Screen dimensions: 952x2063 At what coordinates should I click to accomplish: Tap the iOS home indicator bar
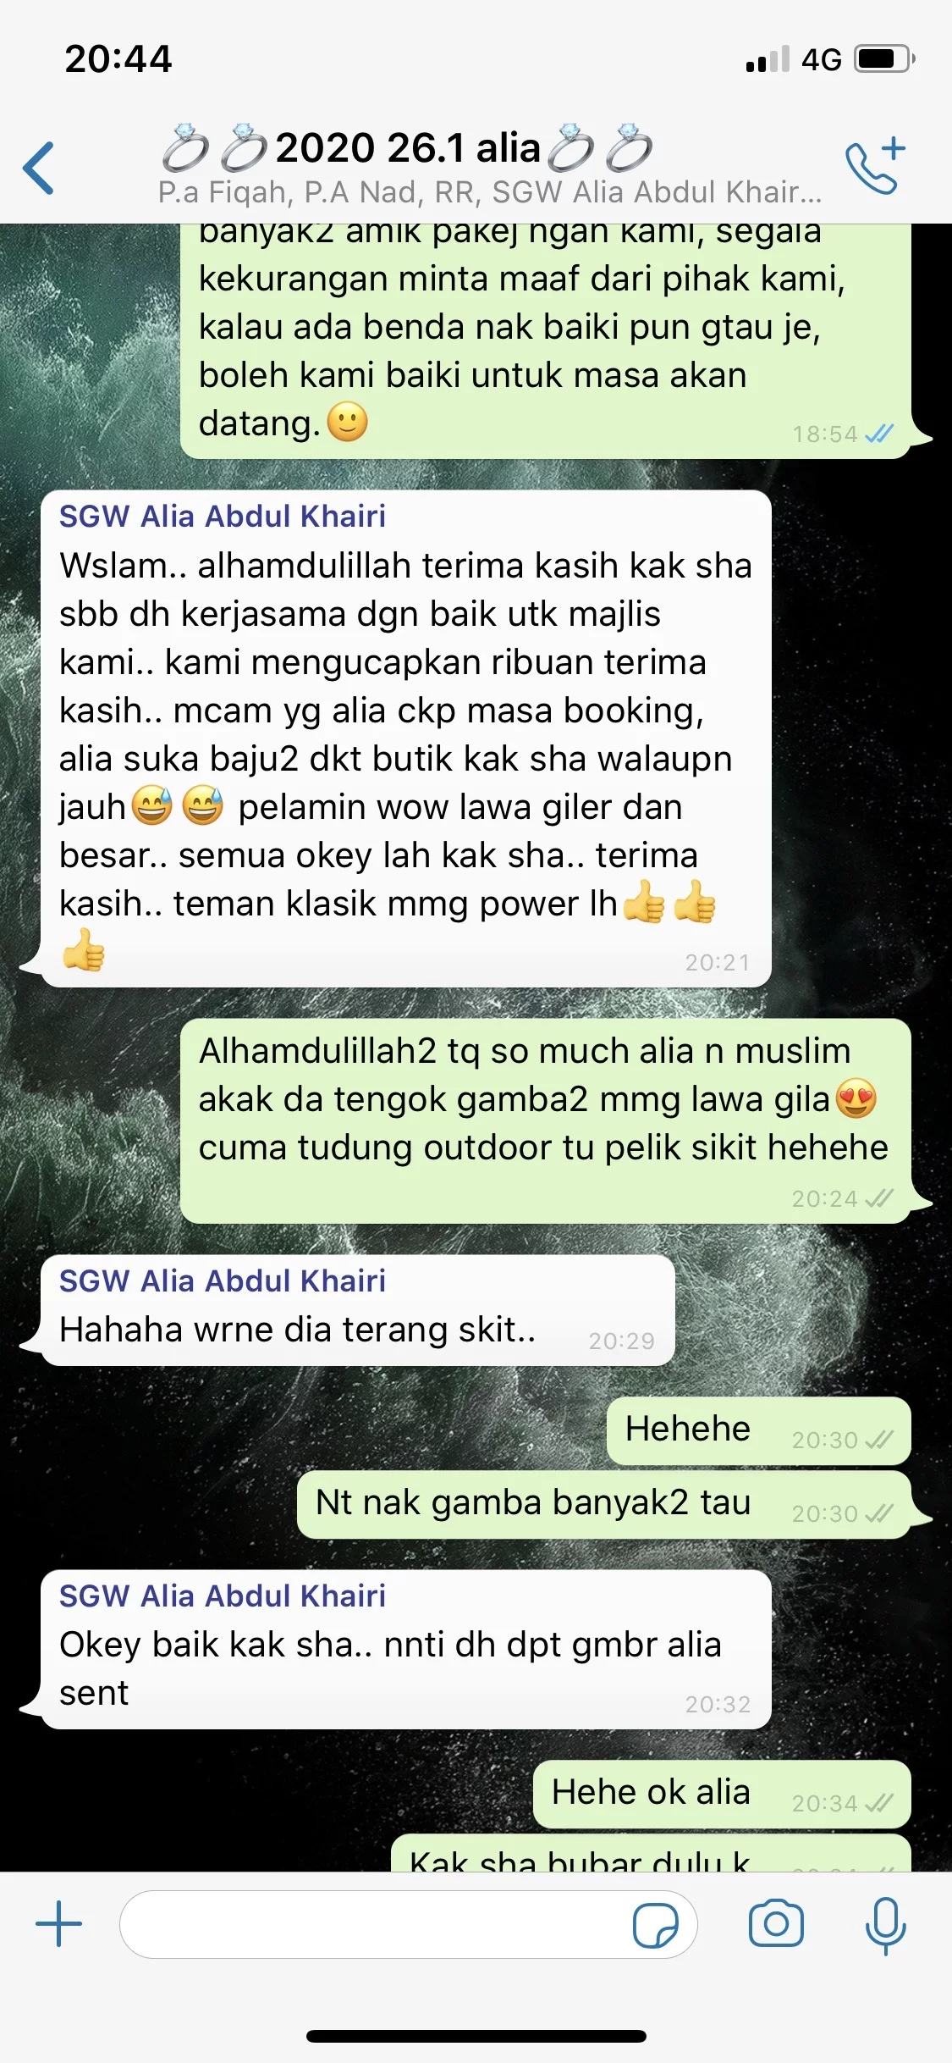click(x=476, y=2036)
